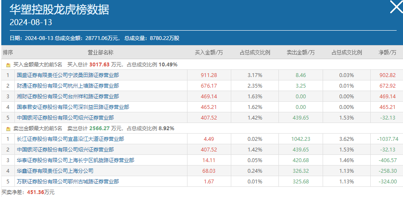The width and height of the screenshot is (403, 197).
Task: Select buy amount 4.49 for 长江证券
Action: 209,139
